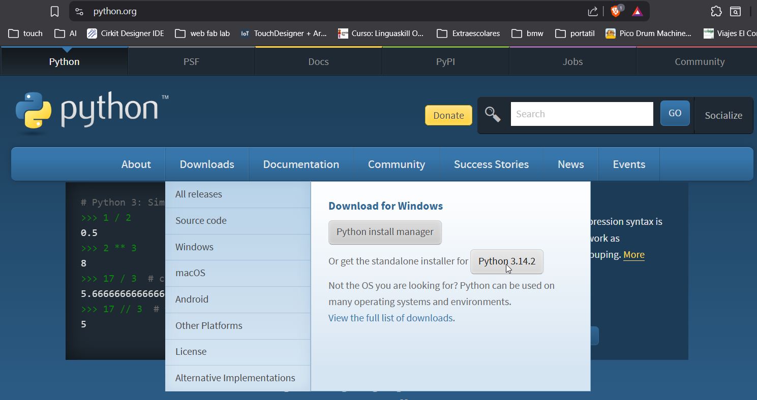Image resolution: width=757 pixels, height=400 pixels.
Task: Click the Download for Windows heading
Action: click(x=385, y=206)
